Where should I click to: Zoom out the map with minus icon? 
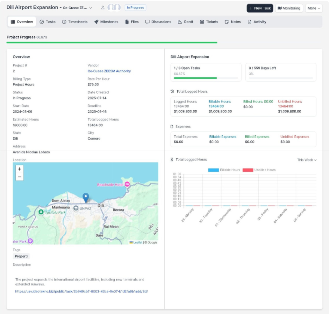coord(20,177)
